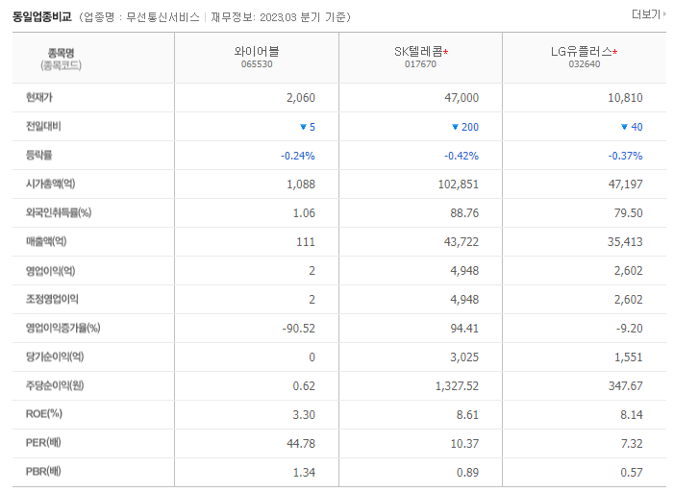This screenshot has width=674, height=492.
Task: Select stock code 065530
Action: (x=257, y=64)
